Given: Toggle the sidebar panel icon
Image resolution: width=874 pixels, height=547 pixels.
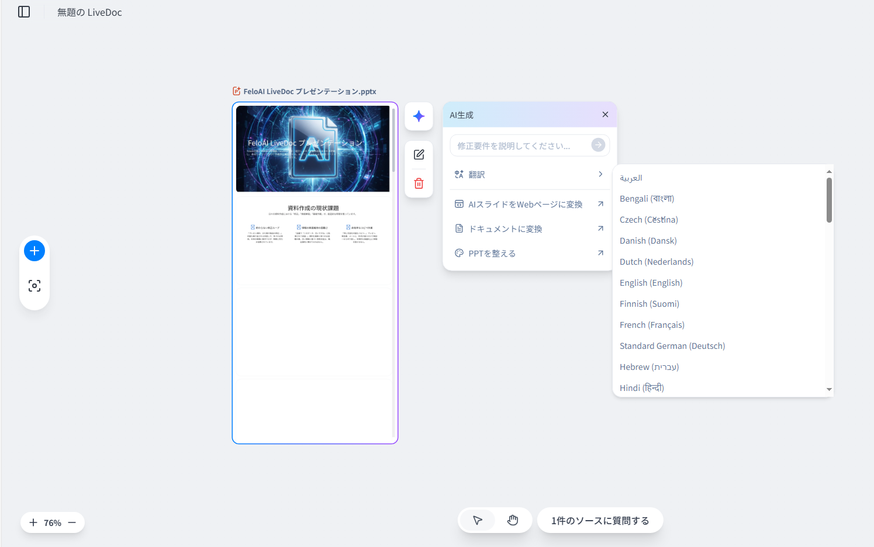Looking at the screenshot, I should (x=24, y=12).
